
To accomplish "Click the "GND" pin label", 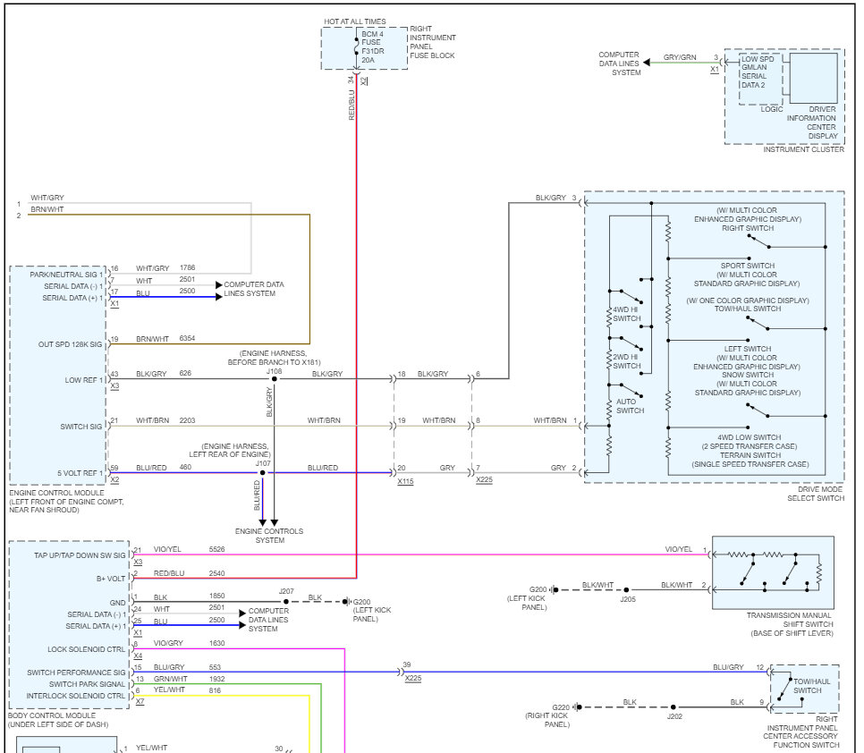I will coord(118,603).
